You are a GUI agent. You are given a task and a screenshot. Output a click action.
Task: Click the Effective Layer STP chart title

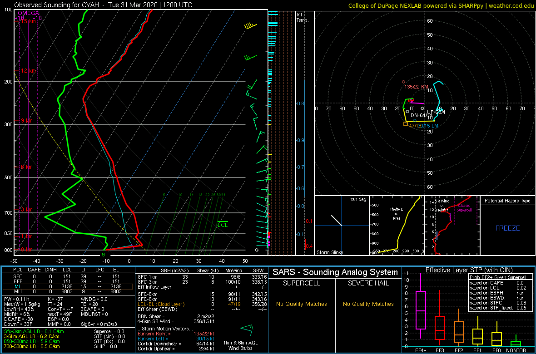point(468,270)
